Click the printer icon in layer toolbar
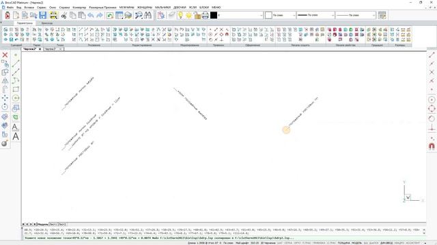 point(206,15)
